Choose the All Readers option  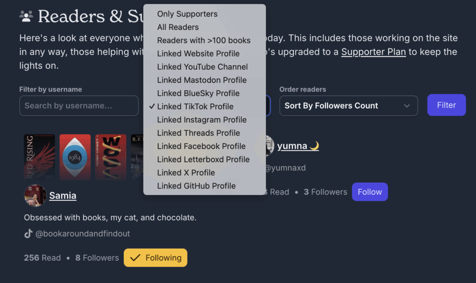[178, 27]
